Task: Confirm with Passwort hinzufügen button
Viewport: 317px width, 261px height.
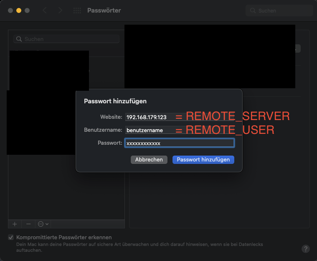Action: tap(203, 160)
